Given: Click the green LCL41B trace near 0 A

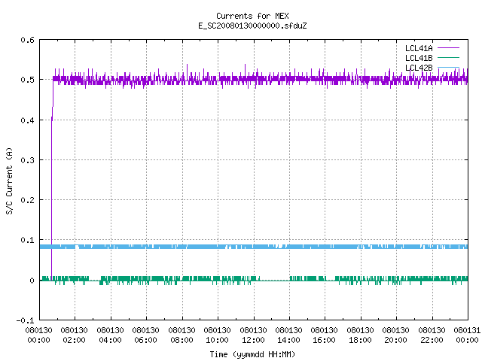Looking at the screenshot, I should coord(254,279).
